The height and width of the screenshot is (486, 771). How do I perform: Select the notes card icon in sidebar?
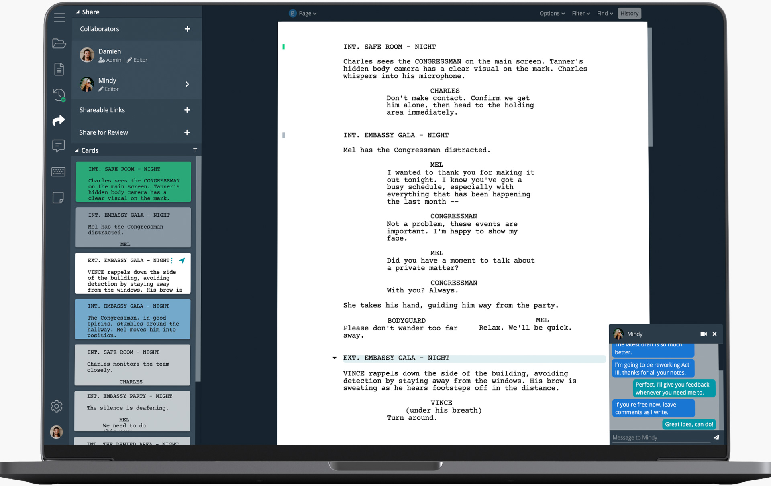click(x=59, y=197)
